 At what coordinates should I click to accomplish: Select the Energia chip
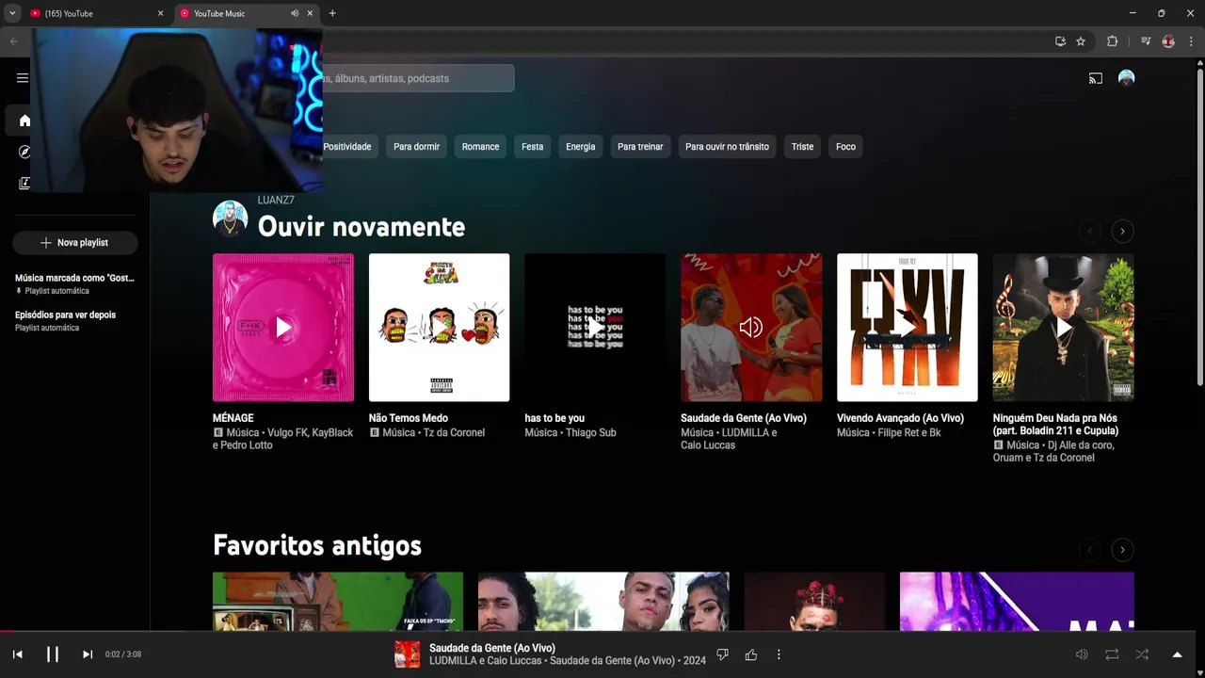click(581, 147)
